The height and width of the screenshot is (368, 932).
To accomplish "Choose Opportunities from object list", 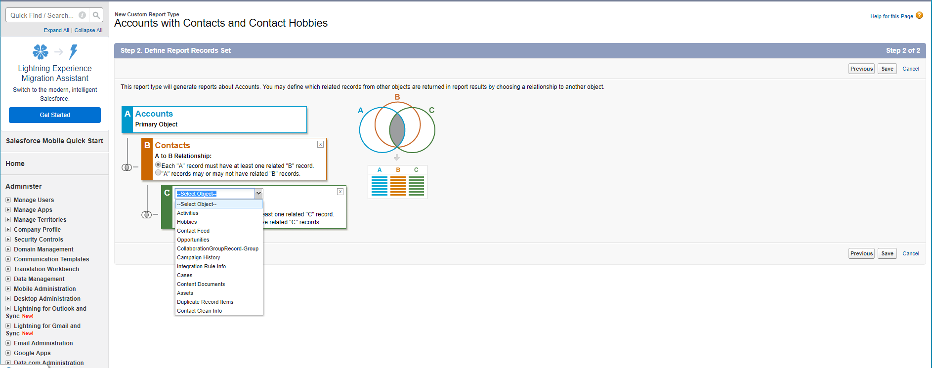I will coord(219,240).
